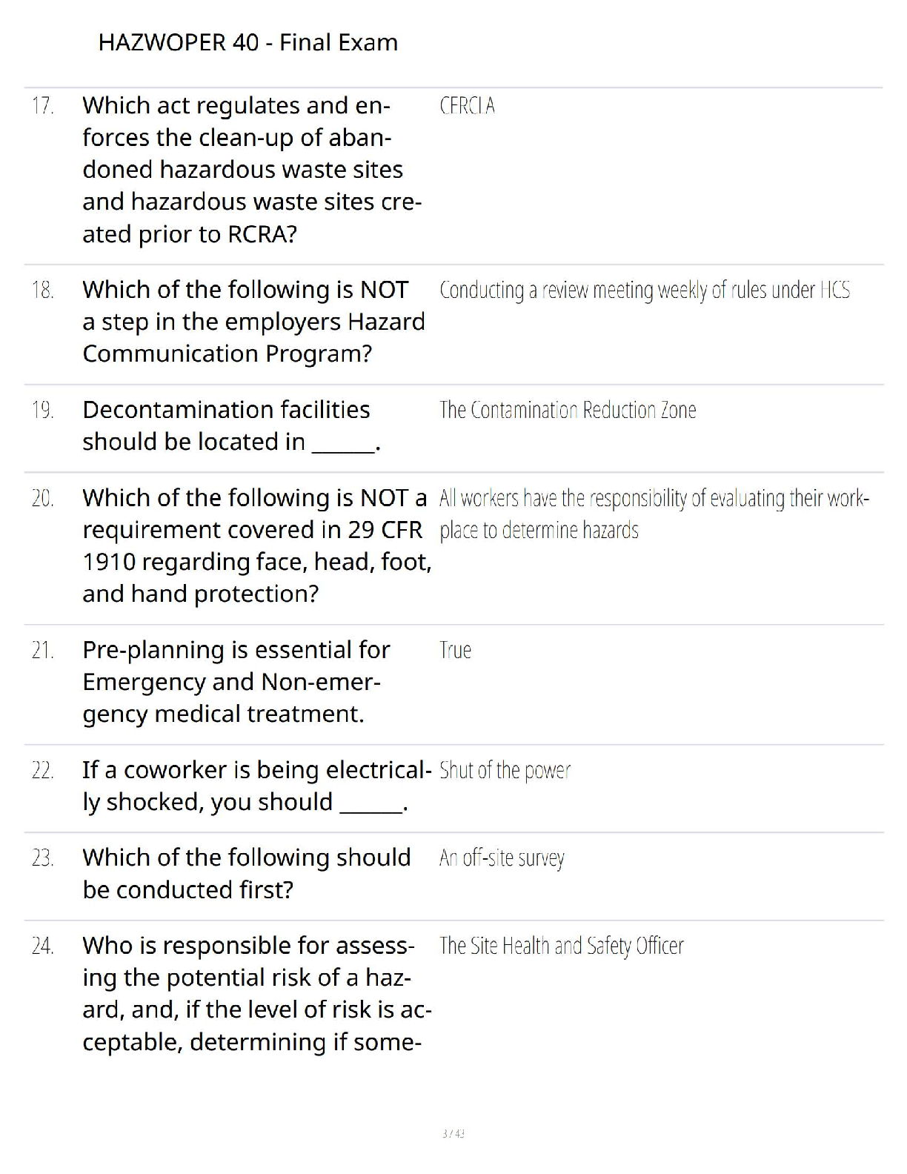Select the True answer
The width and height of the screenshot is (907, 1174).
[455, 650]
